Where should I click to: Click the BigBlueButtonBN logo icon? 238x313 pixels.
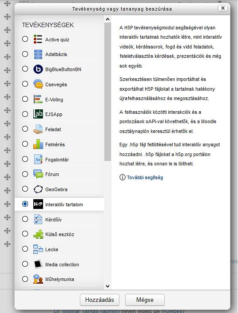coord(38,69)
